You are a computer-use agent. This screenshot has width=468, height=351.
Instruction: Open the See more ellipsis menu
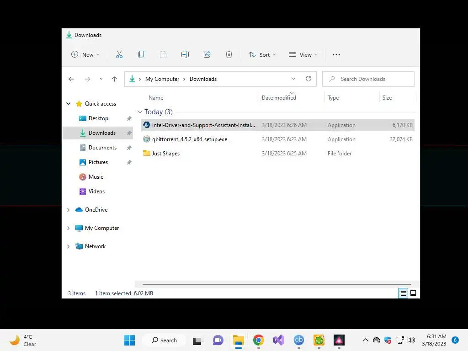(336, 55)
